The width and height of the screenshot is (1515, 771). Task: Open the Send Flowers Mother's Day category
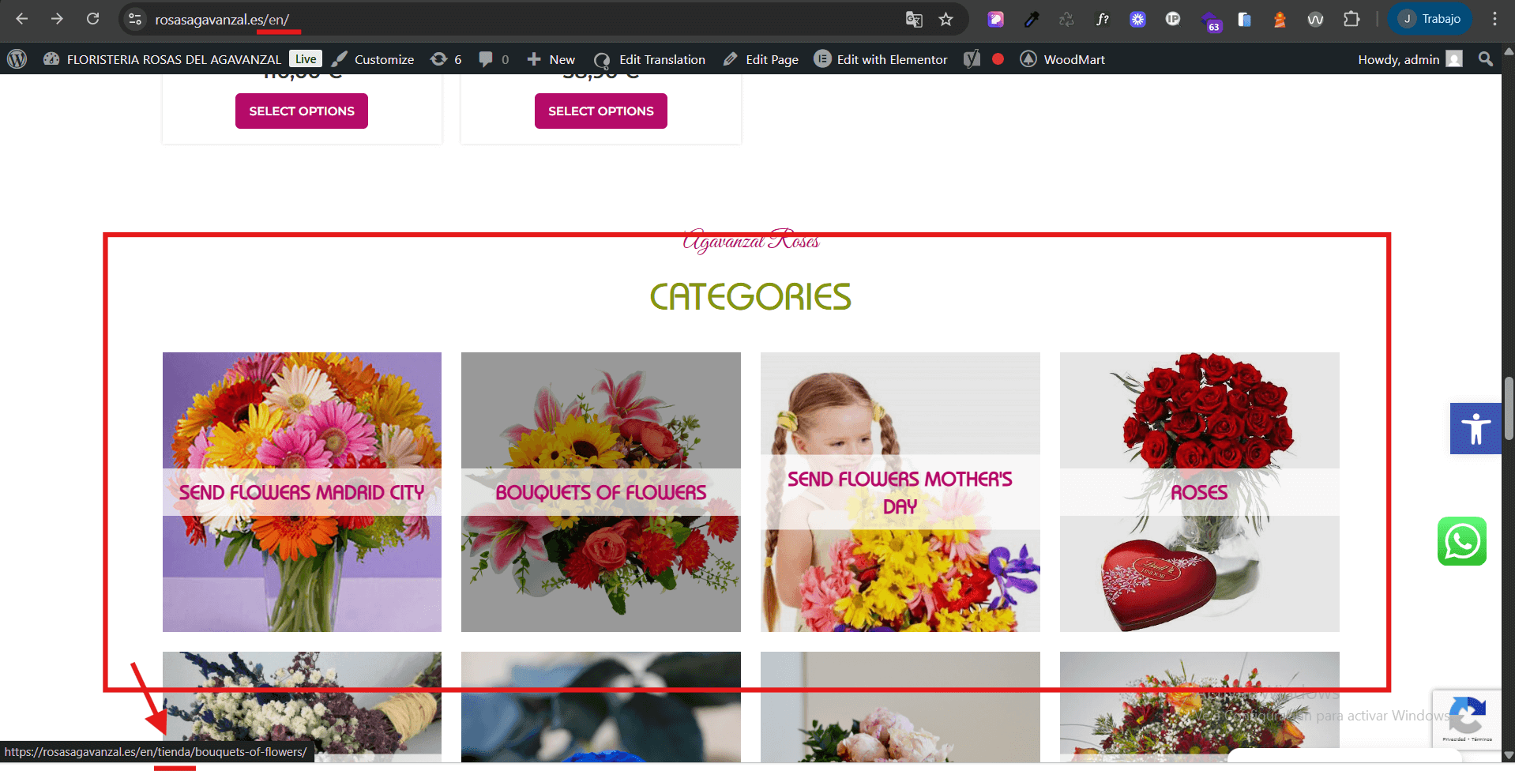pyautogui.click(x=900, y=492)
